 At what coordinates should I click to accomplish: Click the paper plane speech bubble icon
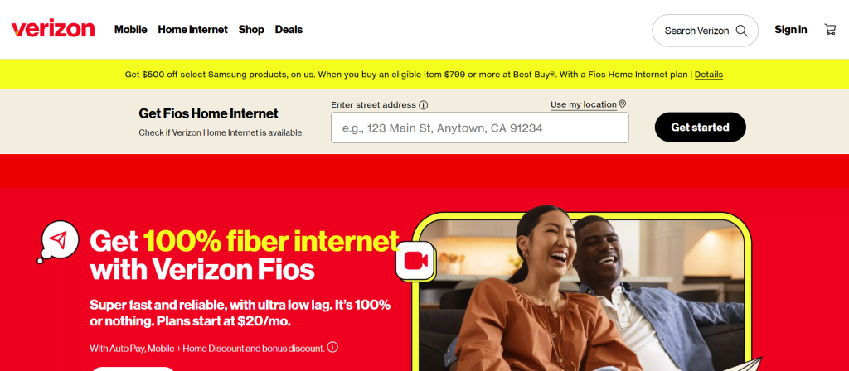pyautogui.click(x=59, y=241)
